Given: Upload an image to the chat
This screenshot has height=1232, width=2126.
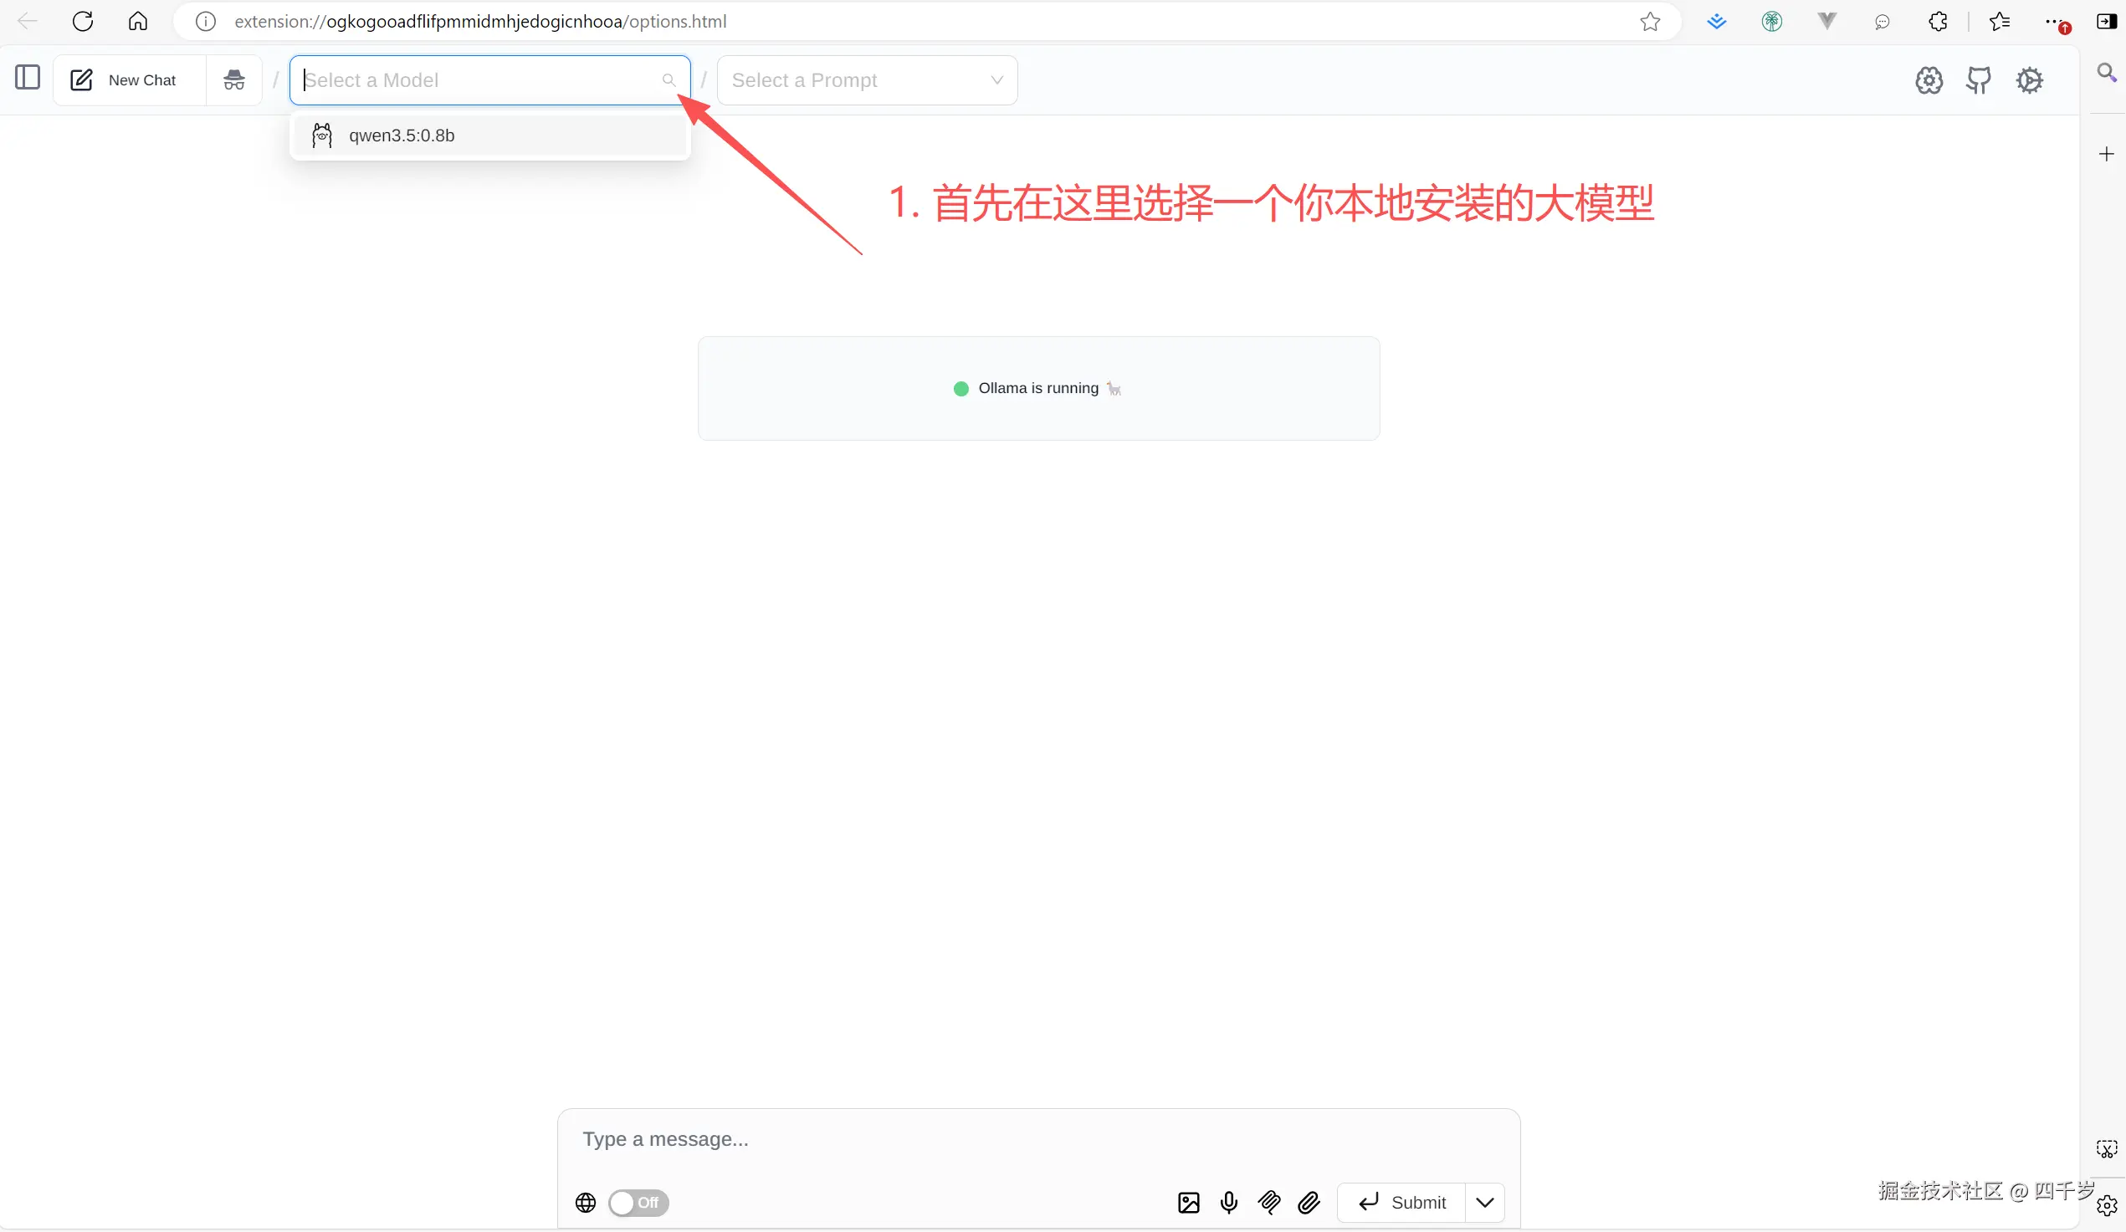Looking at the screenshot, I should coord(1187,1203).
